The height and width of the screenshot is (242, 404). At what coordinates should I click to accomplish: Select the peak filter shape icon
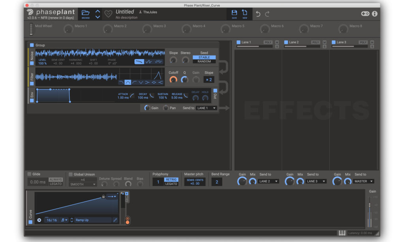click(154, 82)
